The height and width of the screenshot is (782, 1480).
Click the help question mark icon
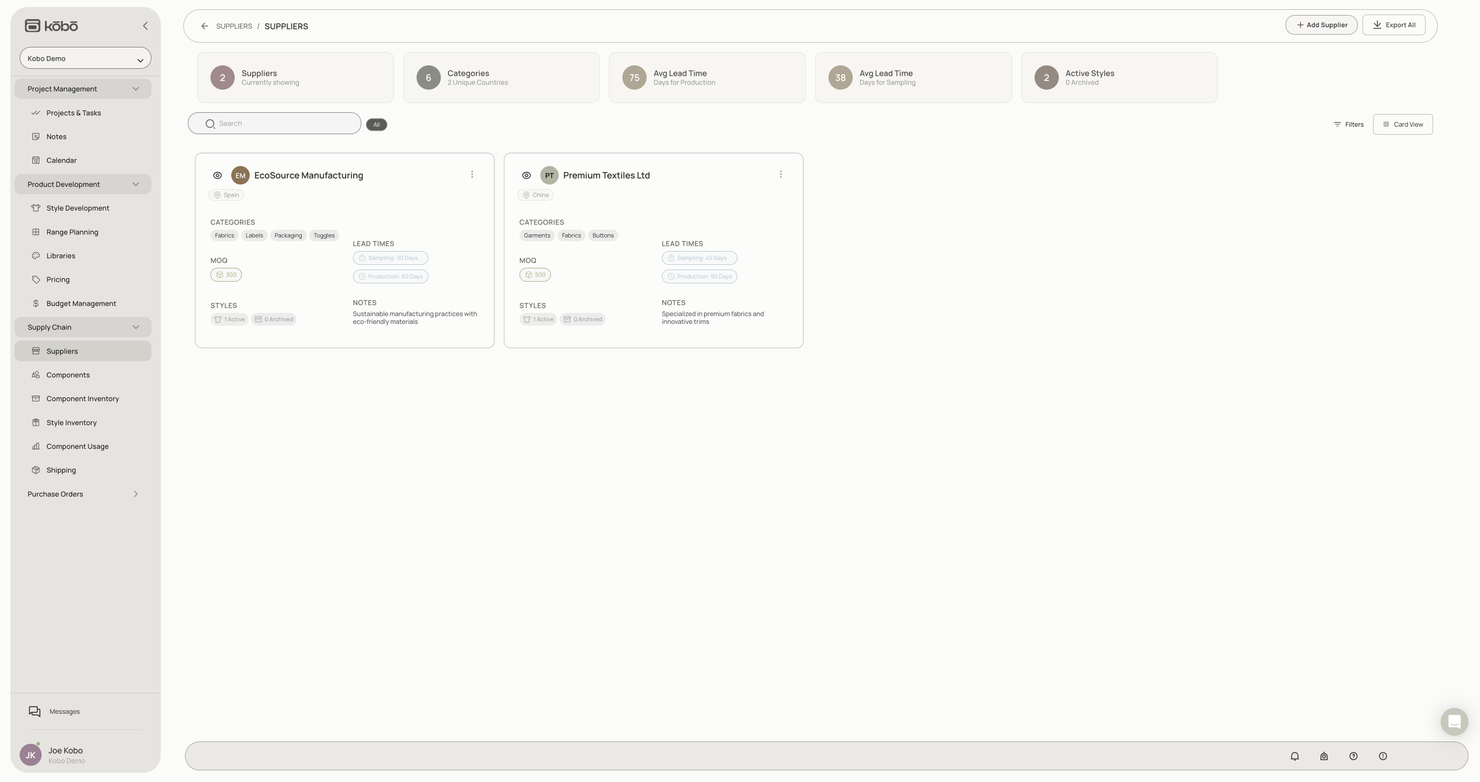pos(1353,756)
